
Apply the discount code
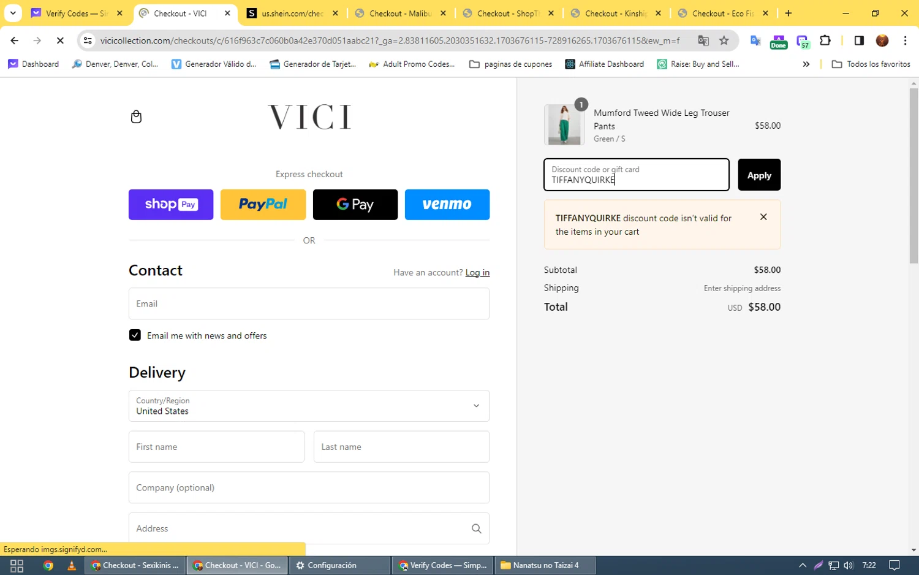tap(759, 175)
